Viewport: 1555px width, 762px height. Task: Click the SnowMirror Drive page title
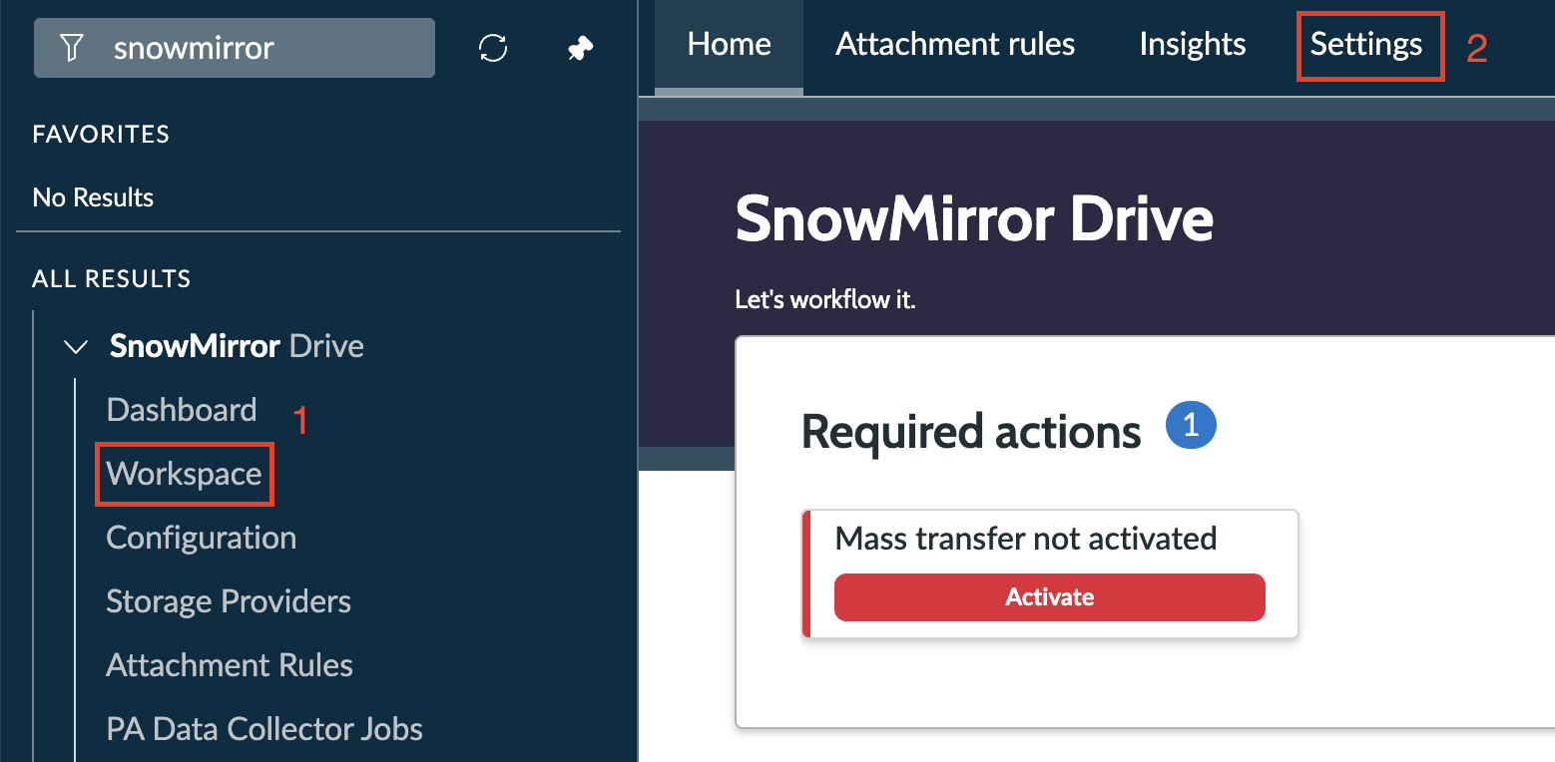974,218
